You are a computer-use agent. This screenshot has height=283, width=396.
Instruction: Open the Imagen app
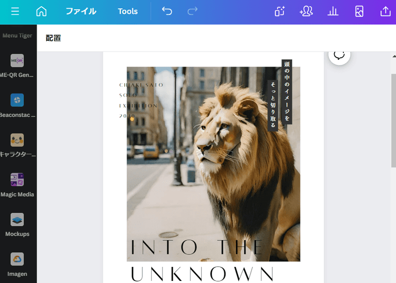(x=18, y=263)
